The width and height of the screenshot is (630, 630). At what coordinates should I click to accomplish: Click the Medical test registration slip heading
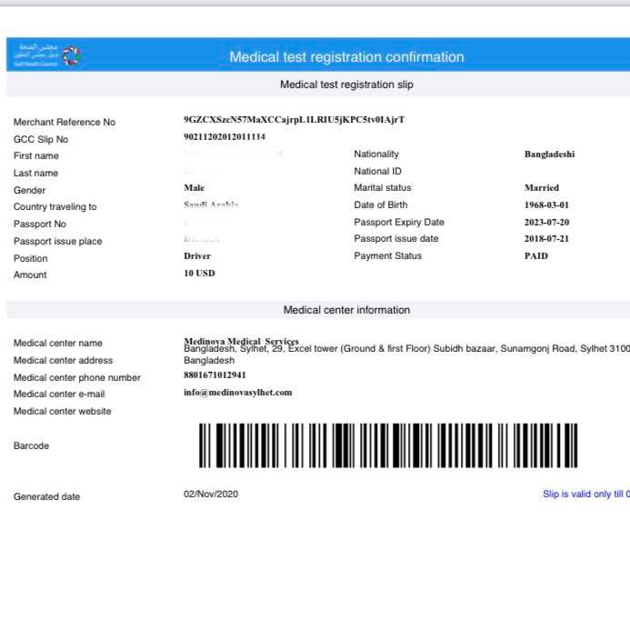(x=346, y=85)
